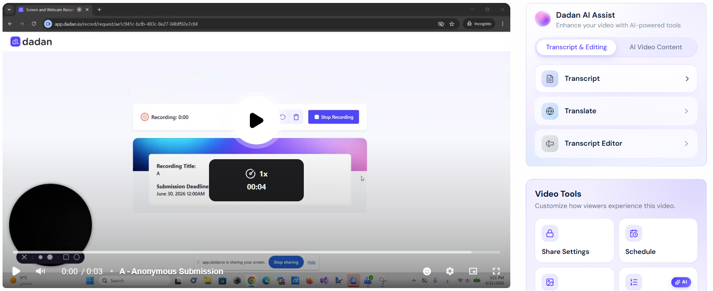Click the eye-slash tracking icon in address bar

[441, 24]
